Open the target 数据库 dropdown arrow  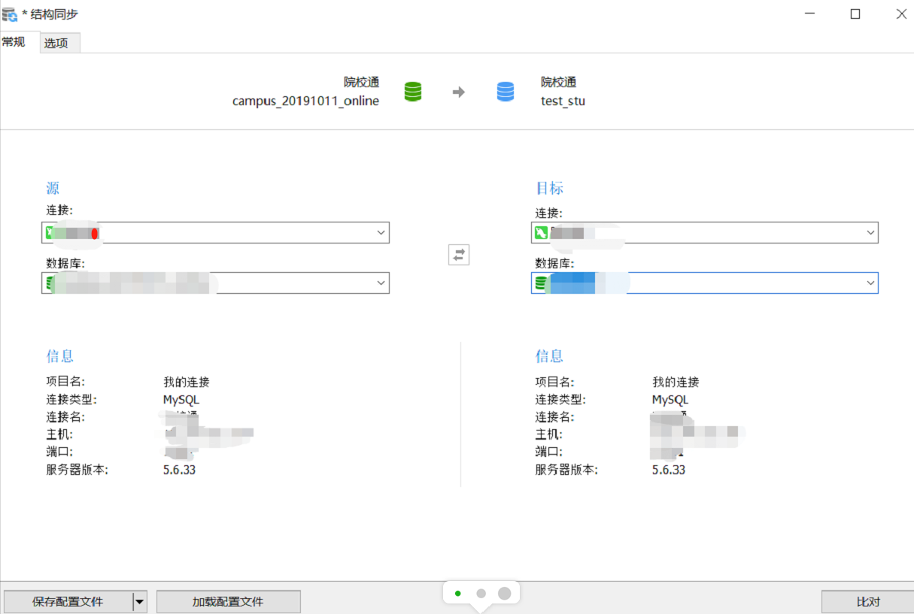(x=870, y=283)
